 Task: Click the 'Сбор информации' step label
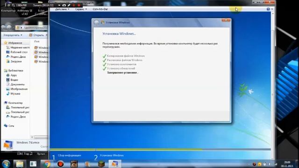[70, 155]
